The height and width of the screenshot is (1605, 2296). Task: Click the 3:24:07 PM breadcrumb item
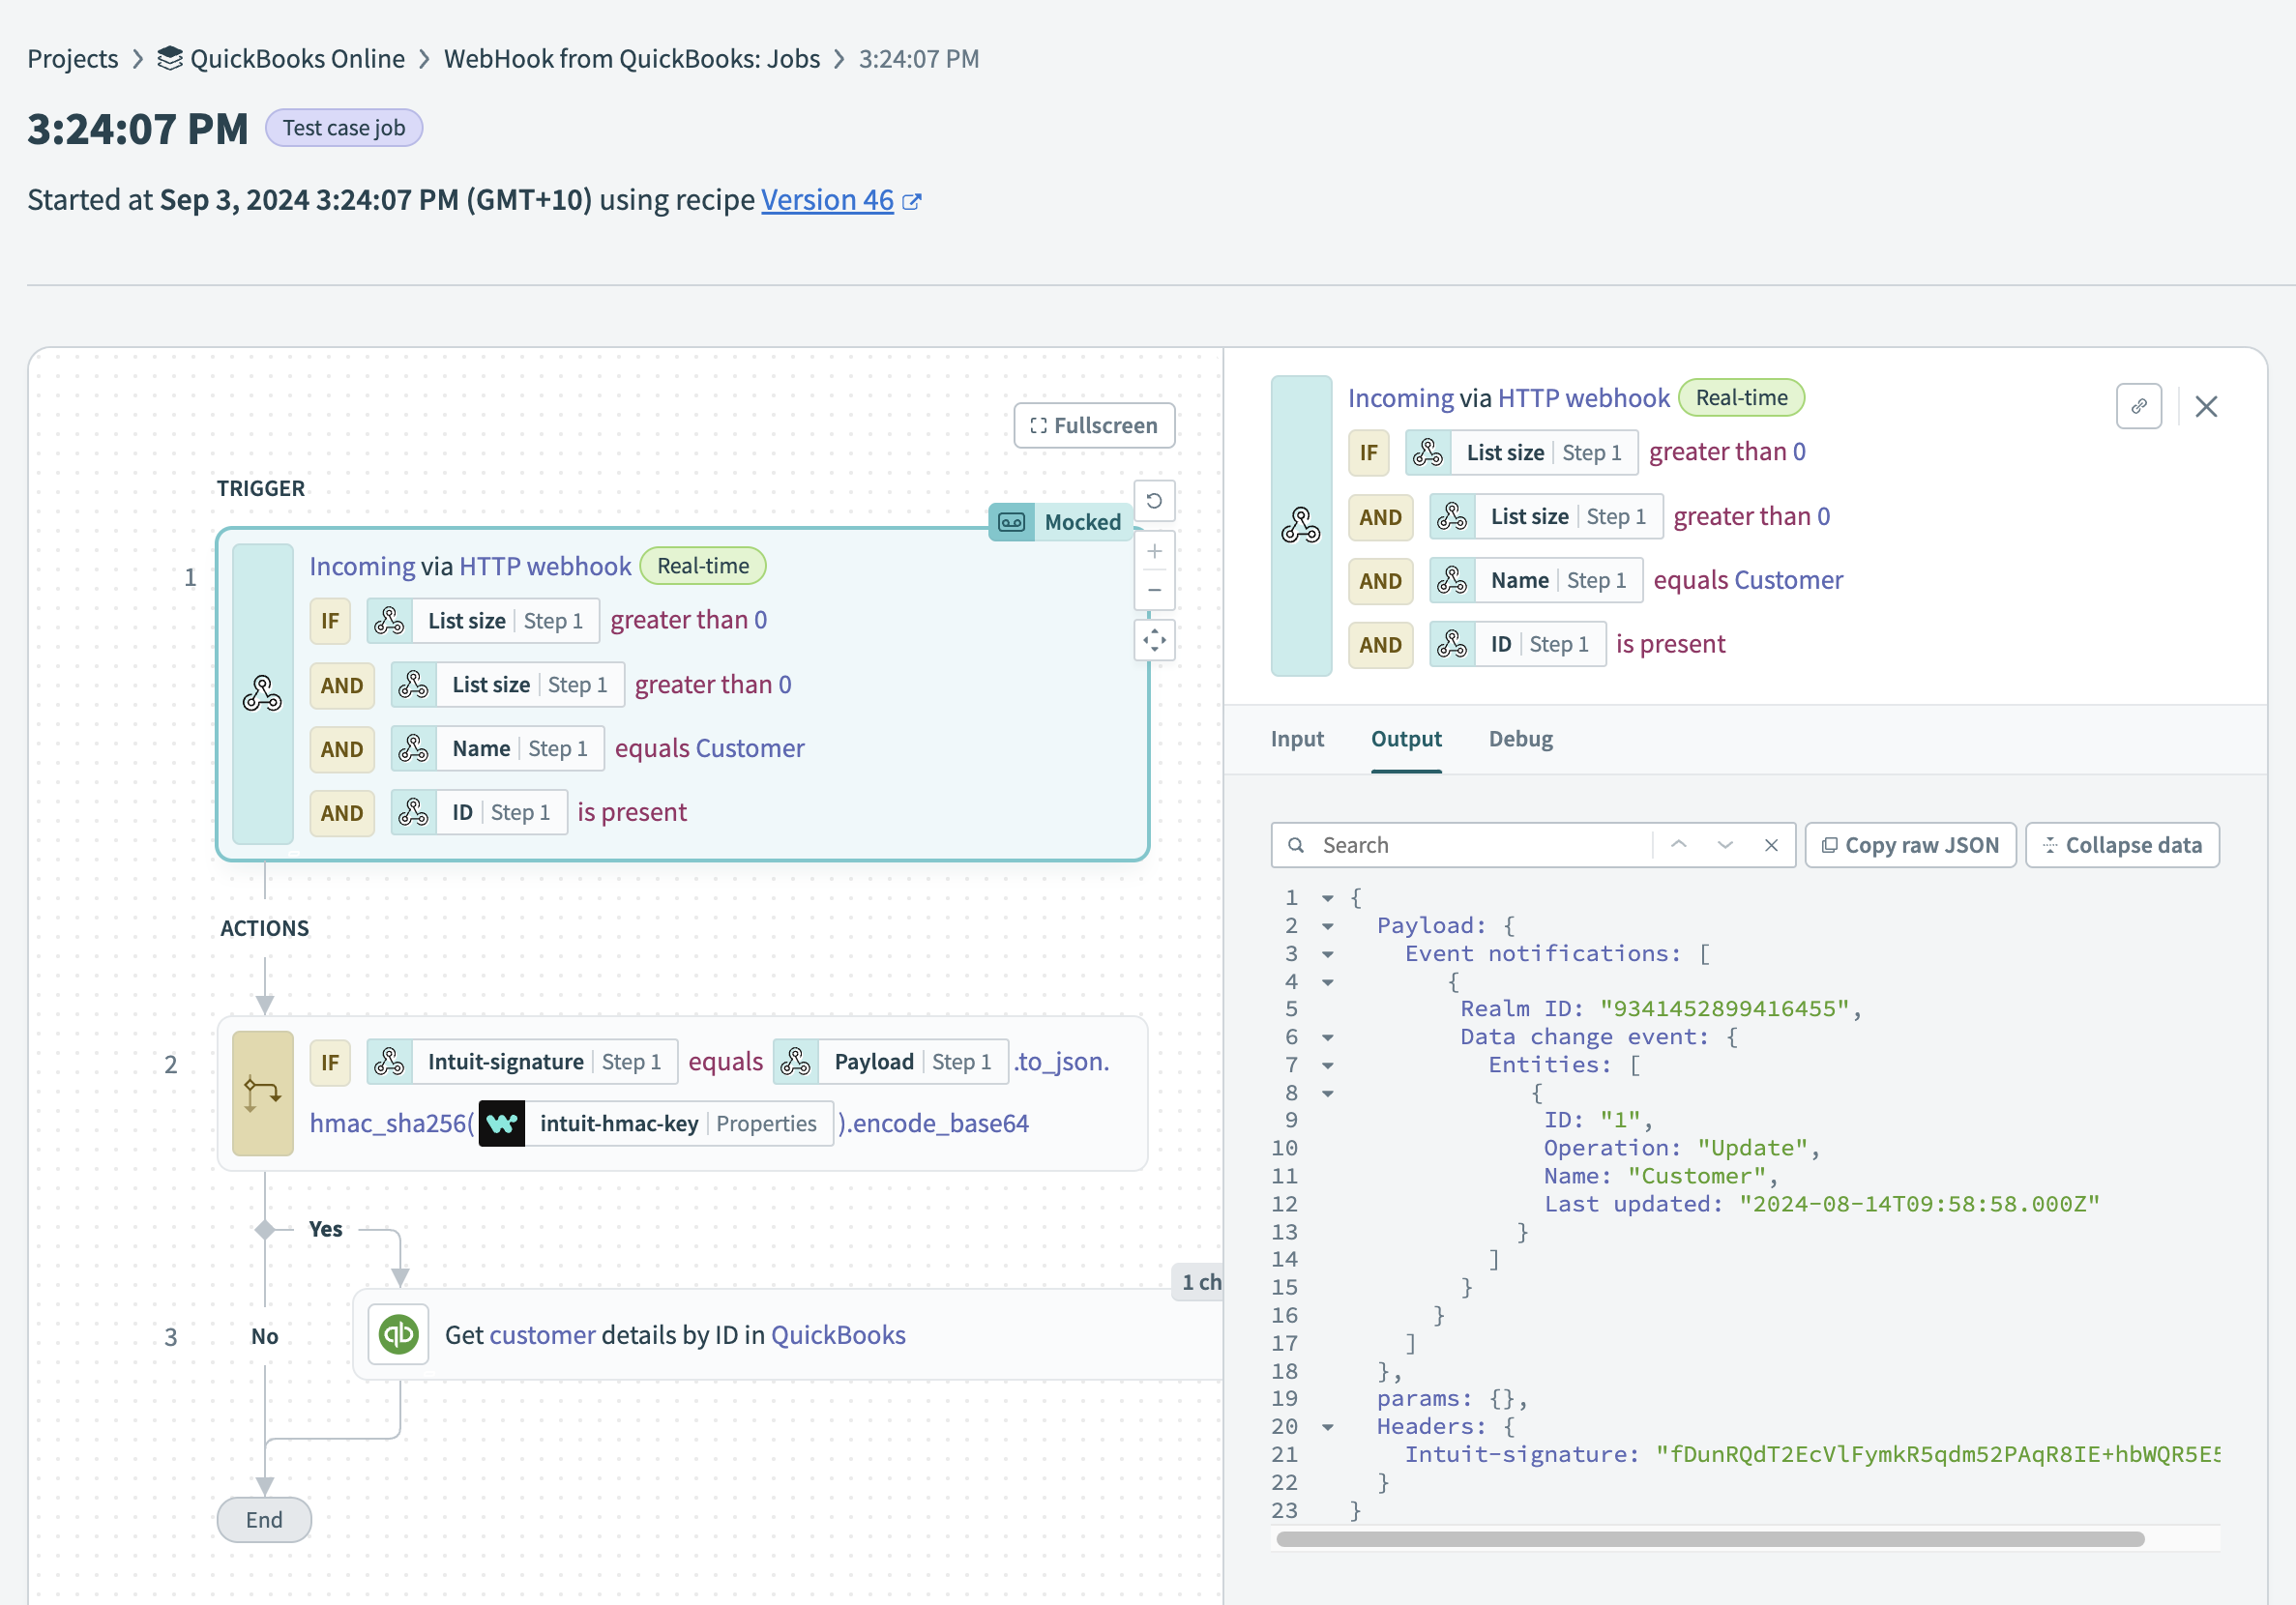pos(918,58)
